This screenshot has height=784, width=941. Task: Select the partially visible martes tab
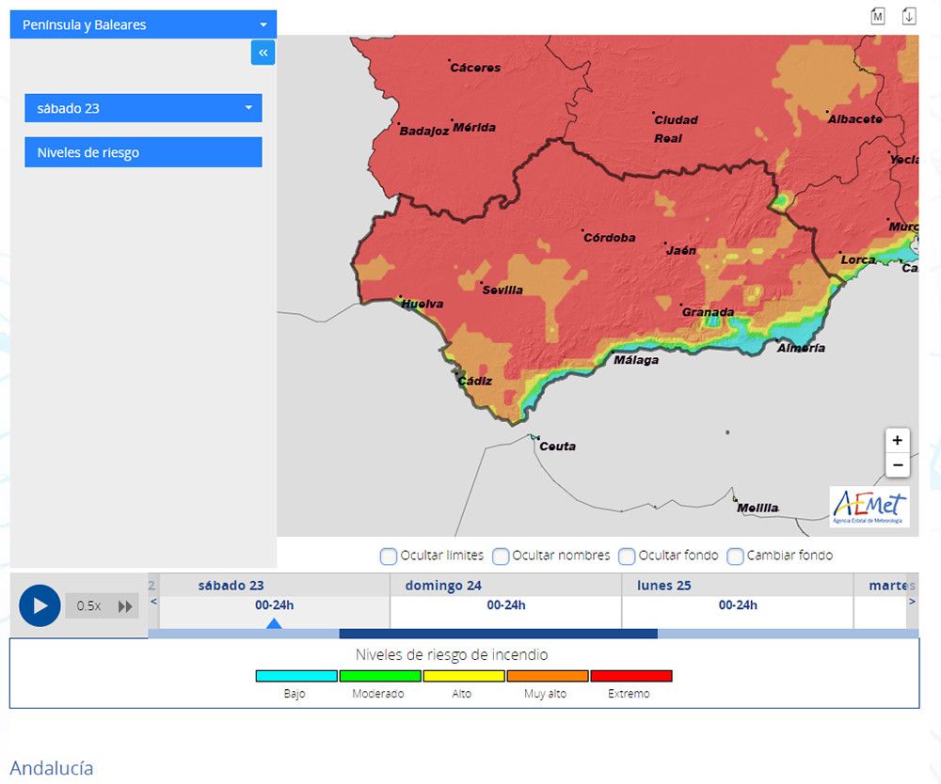click(892, 586)
